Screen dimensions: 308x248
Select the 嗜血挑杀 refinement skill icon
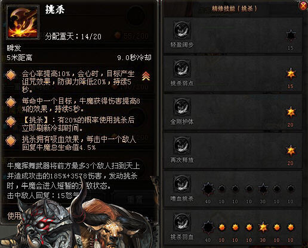[182, 184]
